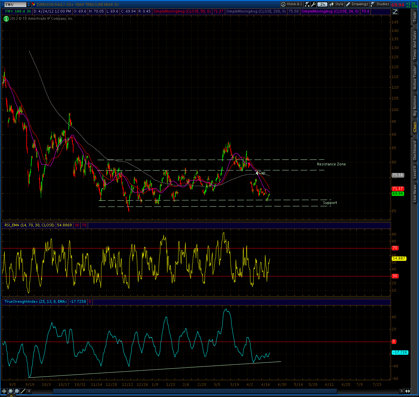Click the Resistance Zone annotation
The width and height of the screenshot is (419, 397).
click(x=331, y=164)
